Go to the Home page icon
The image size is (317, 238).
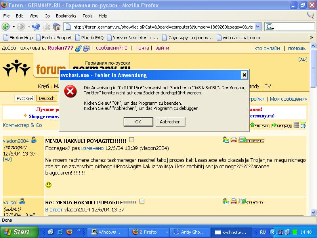click(x=56, y=27)
